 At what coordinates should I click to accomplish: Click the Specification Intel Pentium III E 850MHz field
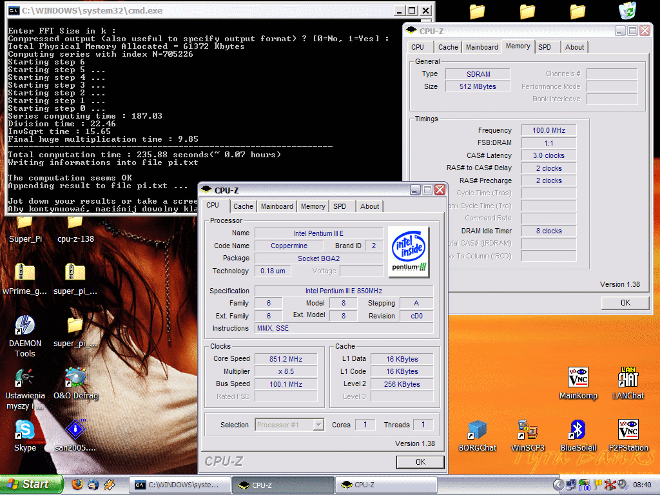pyautogui.click(x=344, y=291)
